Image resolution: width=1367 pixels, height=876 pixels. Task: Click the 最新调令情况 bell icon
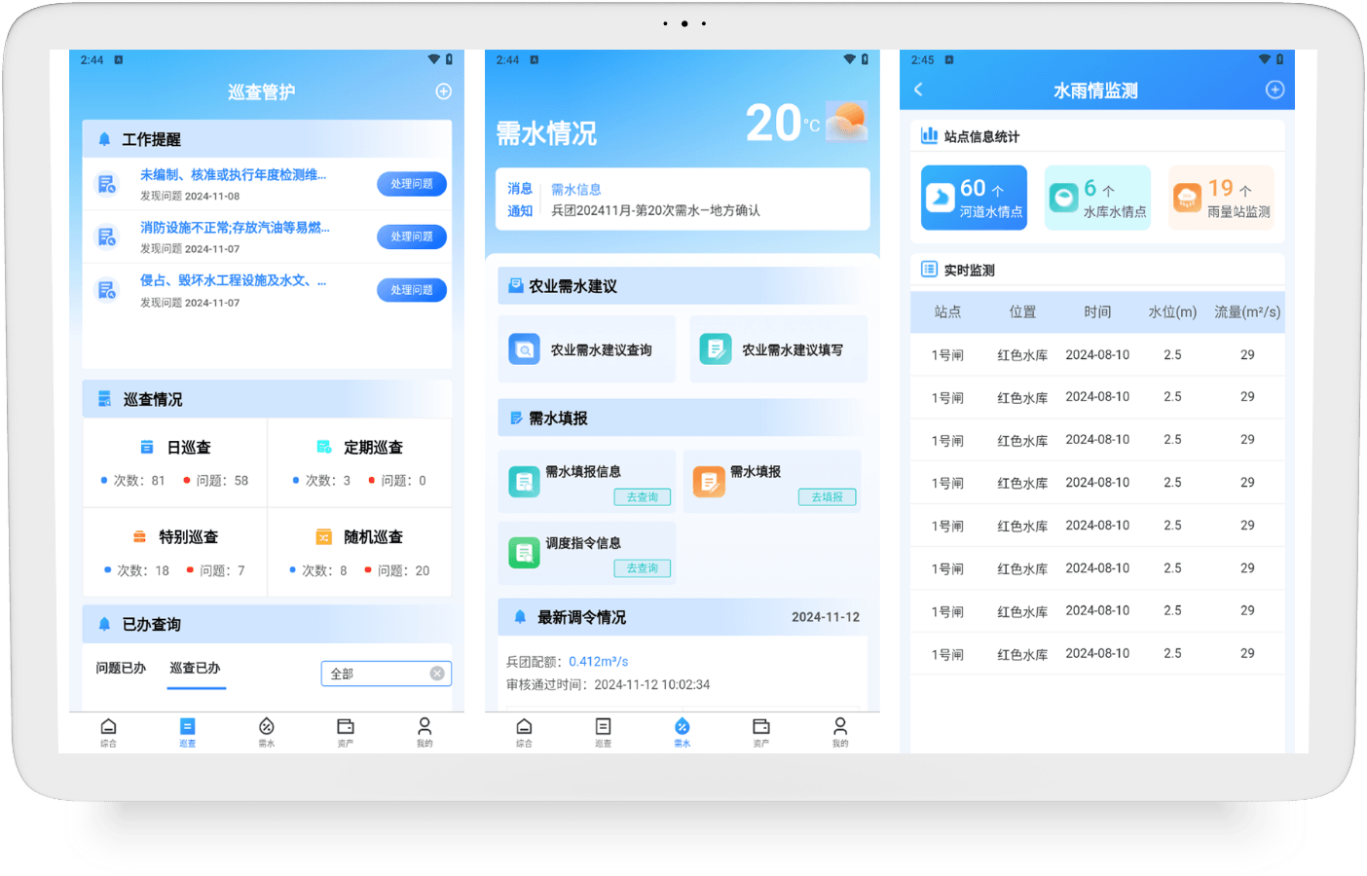point(520,617)
